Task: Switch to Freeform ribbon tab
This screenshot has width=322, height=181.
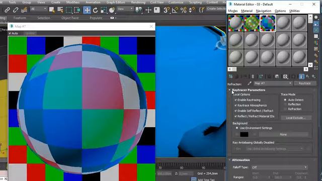Action: [x=20, y=18]
